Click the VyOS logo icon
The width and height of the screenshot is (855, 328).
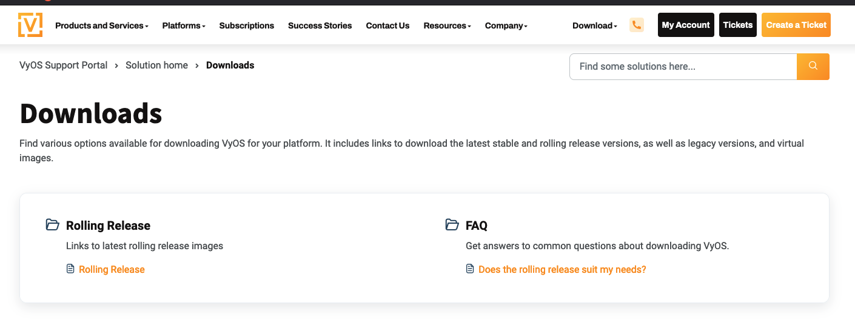(x=30, y=25)
